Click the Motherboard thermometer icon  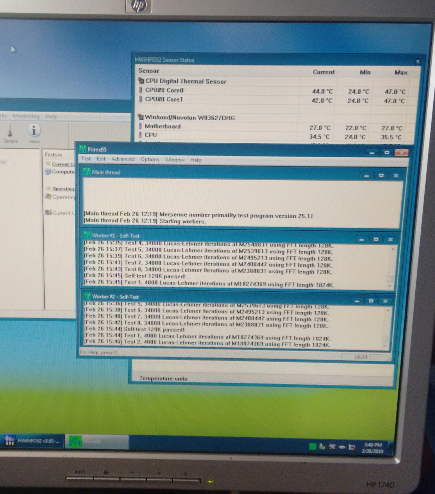point(140,126)
